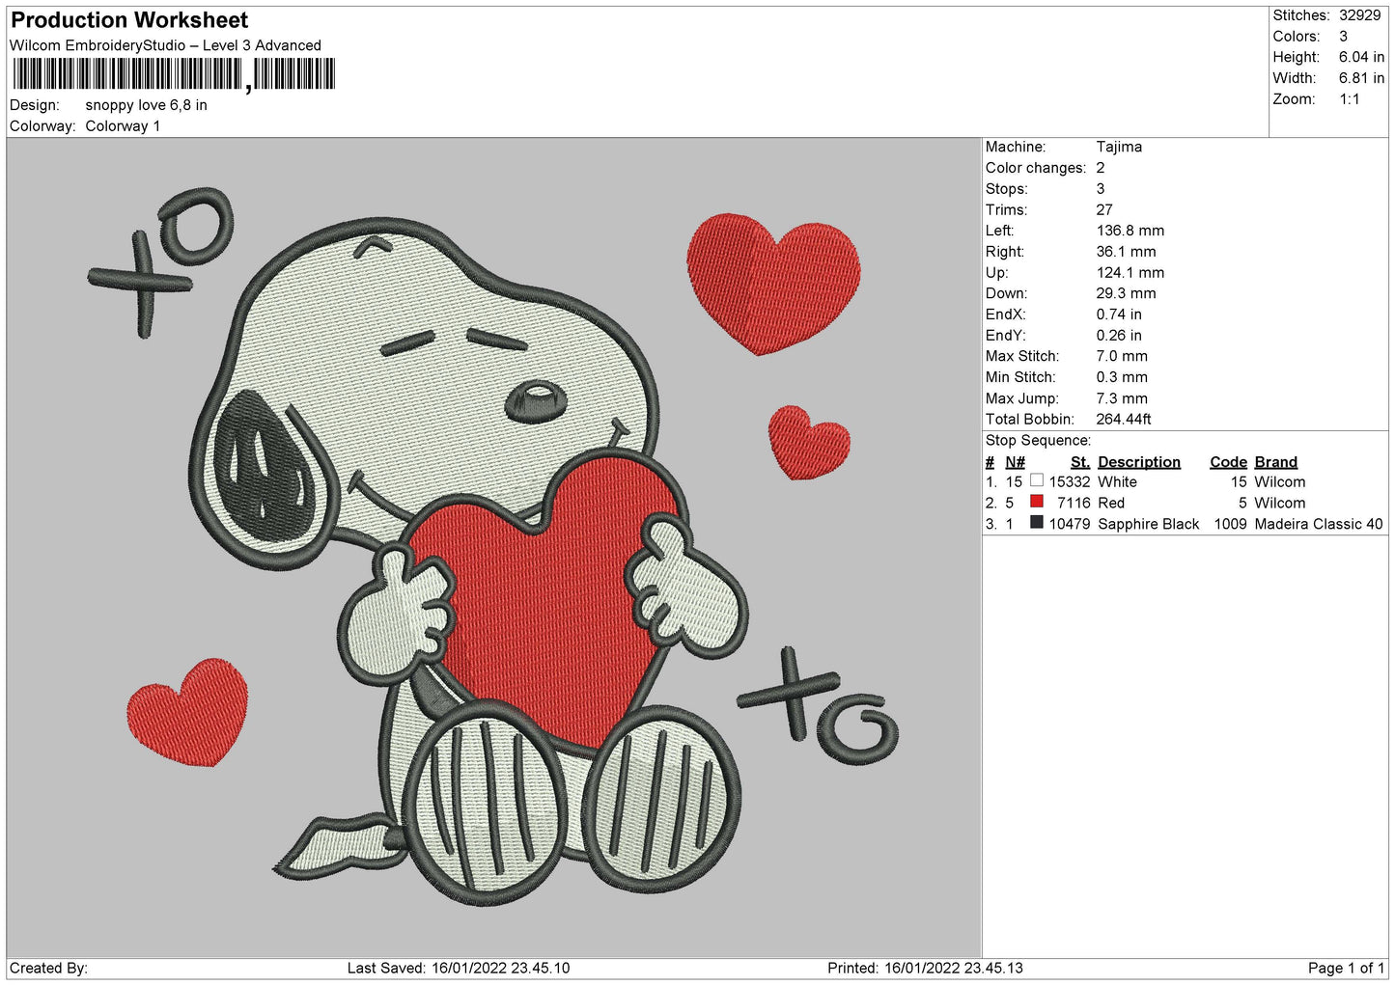Click the small red heart at lower left
This screenshot has height=985, width=1395.
pos(188,712)
